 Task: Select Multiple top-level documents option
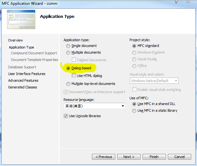(68, 84)
